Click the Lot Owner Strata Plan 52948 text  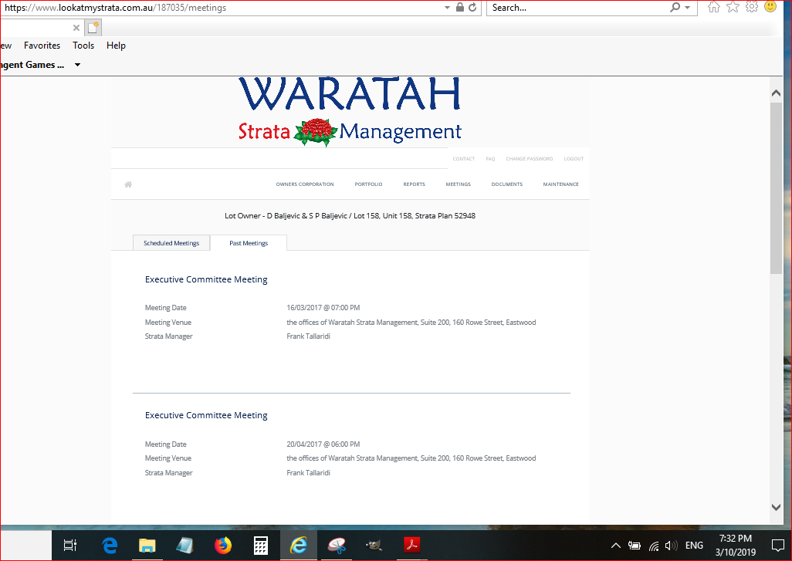[x=350, y=215]
